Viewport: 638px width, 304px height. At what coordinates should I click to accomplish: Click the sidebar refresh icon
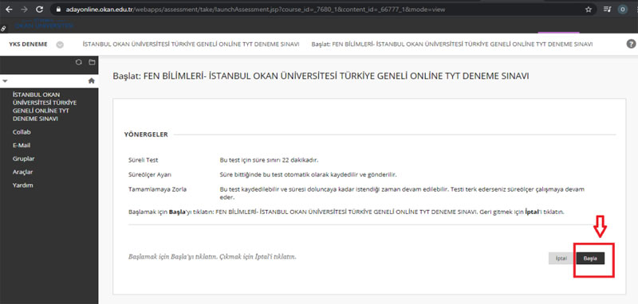click(x=79, y=63)
